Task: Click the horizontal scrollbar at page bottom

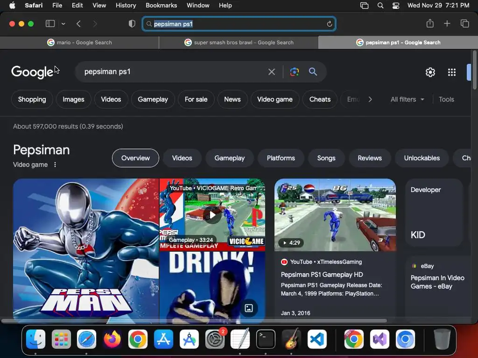Action: pyautogui.click(x=194, y=321)
